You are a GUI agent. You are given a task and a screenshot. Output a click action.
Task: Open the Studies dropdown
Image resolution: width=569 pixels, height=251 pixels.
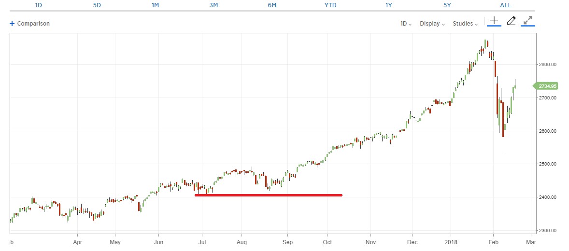click(465, 24)
